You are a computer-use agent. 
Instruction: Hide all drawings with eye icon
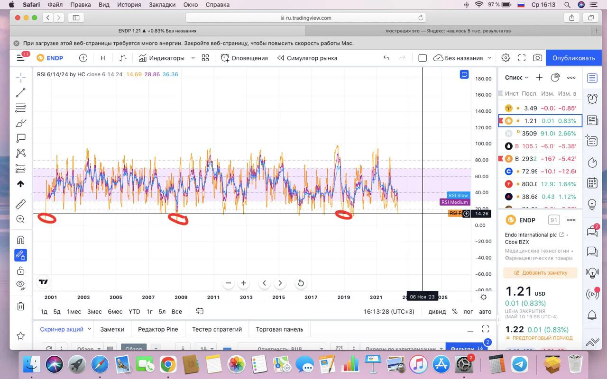21,285
